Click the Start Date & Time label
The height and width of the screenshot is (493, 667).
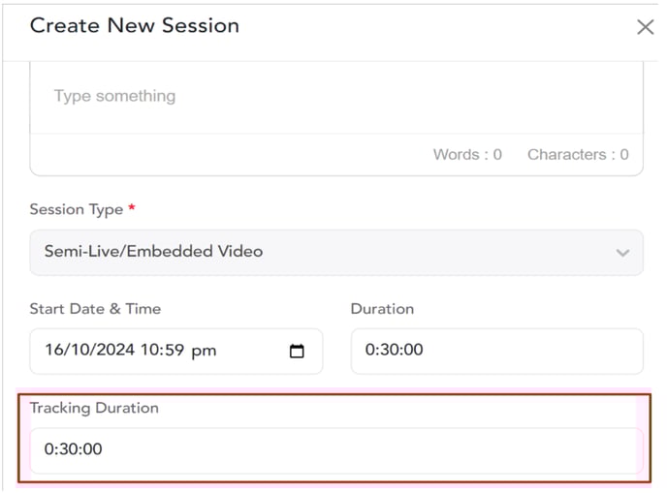[95, 309]
